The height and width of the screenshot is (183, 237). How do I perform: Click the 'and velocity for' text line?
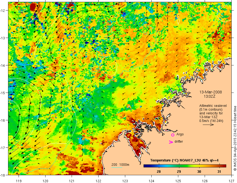(211, 113)
